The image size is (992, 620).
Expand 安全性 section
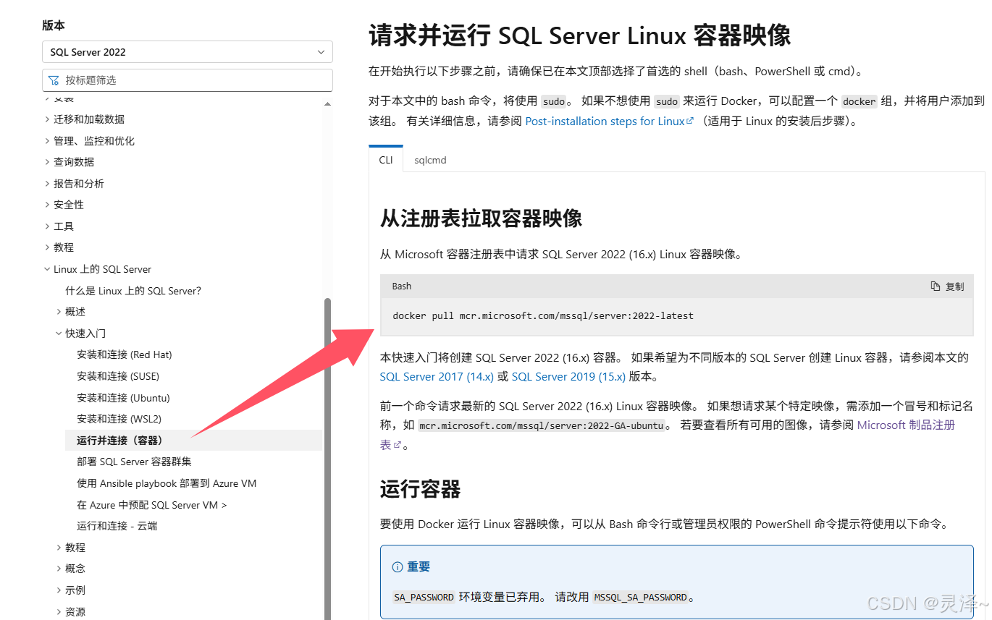pyautogui.click(x=69, y=205)
